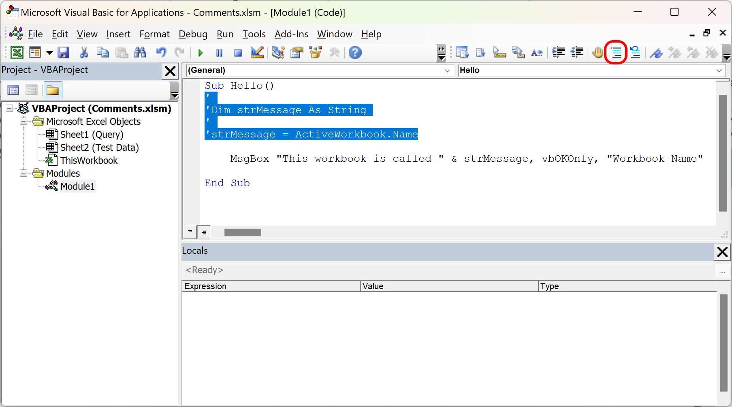Open the Format menu
Viewport: 732px width, 407px height.
click(154, 34)
